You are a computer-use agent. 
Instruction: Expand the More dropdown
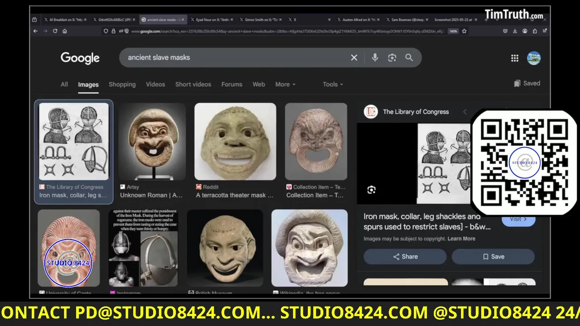pos(285,84)
